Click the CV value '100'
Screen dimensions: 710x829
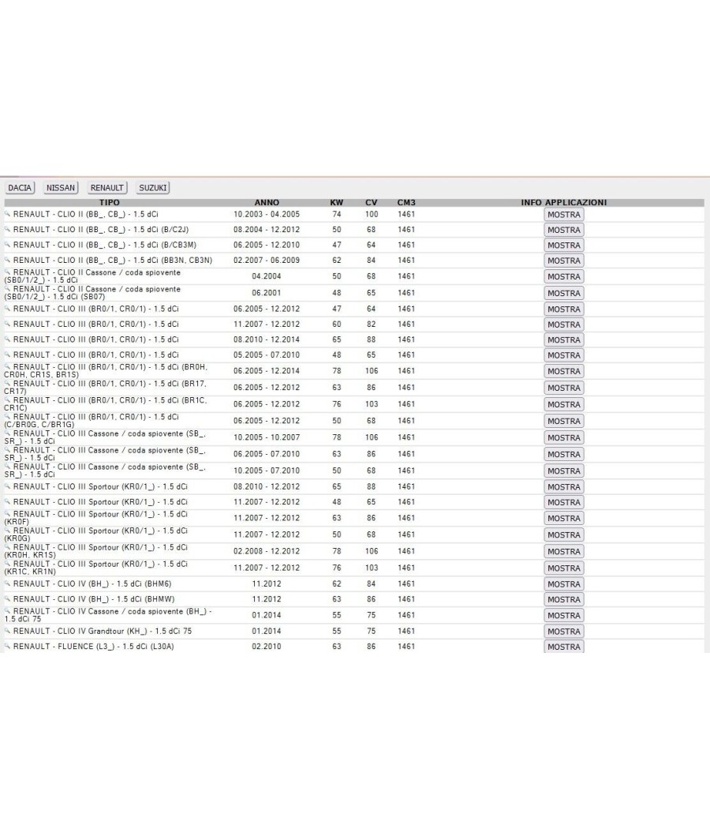[372, 214]
